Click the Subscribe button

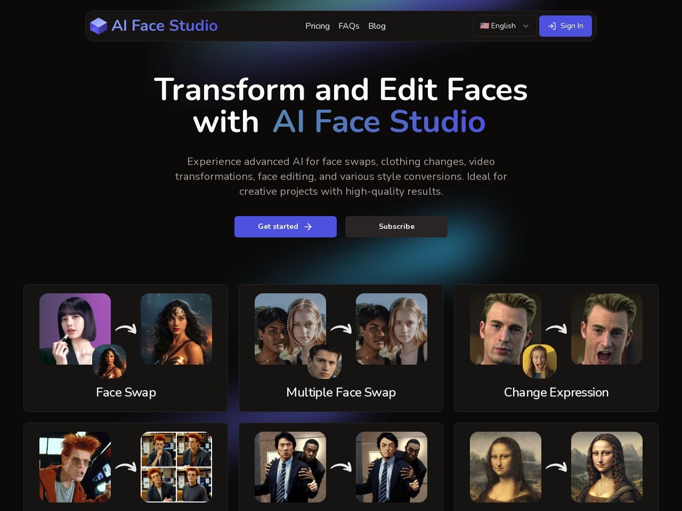click(x=396, y=227)
